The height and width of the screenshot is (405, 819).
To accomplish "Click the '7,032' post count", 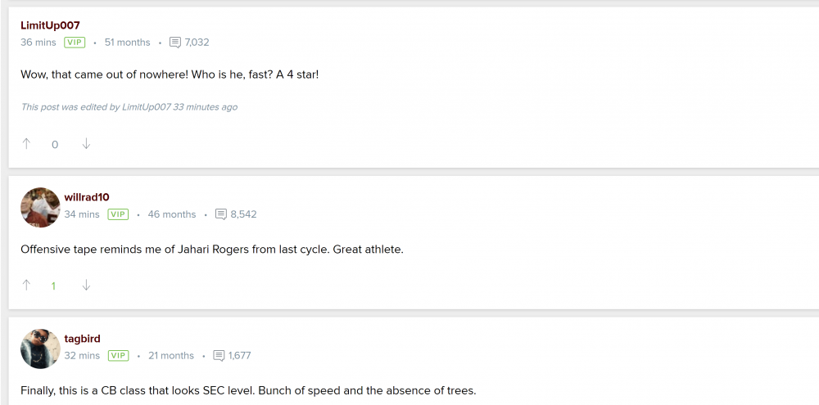I will (197, 43).
